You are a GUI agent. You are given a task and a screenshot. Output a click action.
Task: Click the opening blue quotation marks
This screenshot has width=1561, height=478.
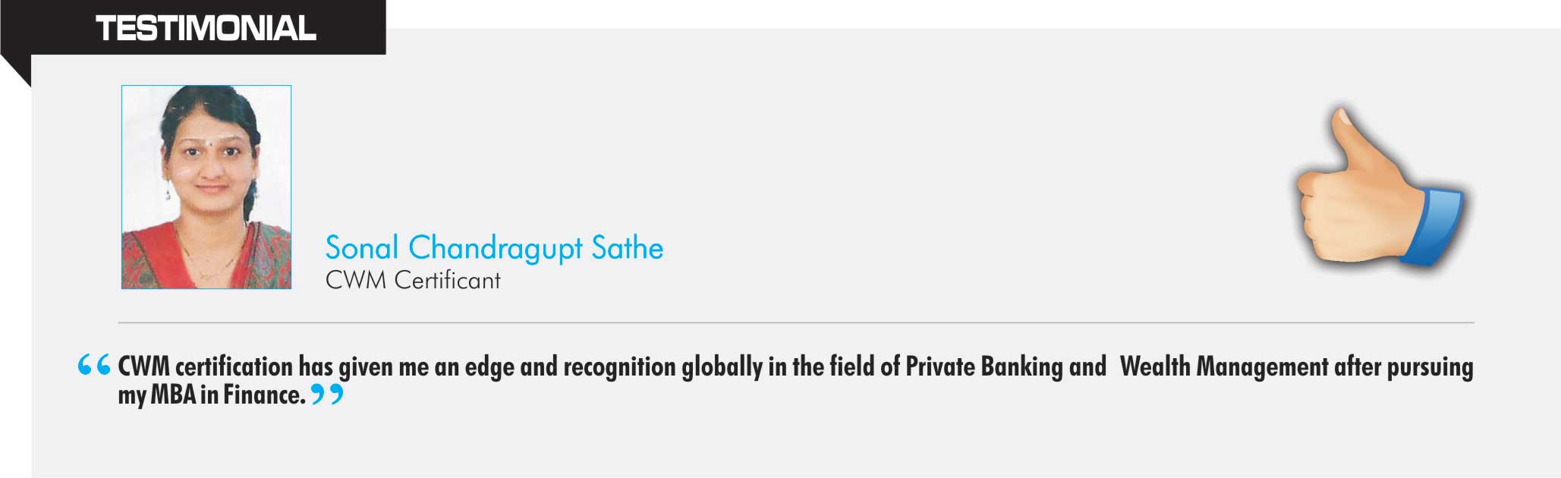point(94,365)
